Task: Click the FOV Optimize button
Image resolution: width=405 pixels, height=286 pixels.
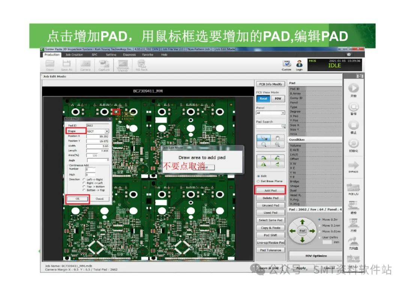Action: pyautogui.click(x=316, y=256)
